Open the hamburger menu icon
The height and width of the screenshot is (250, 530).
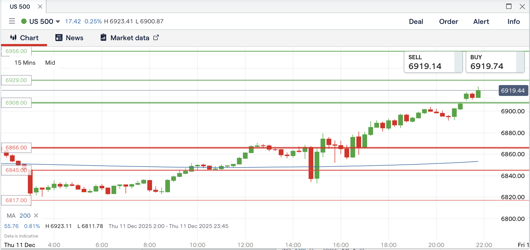click(x=12, y=21)
